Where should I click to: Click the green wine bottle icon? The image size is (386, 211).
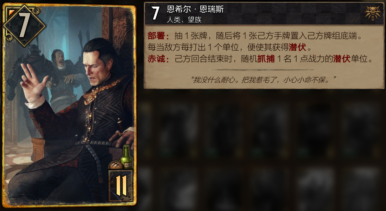pyautogui.click(x=126, y=157)
